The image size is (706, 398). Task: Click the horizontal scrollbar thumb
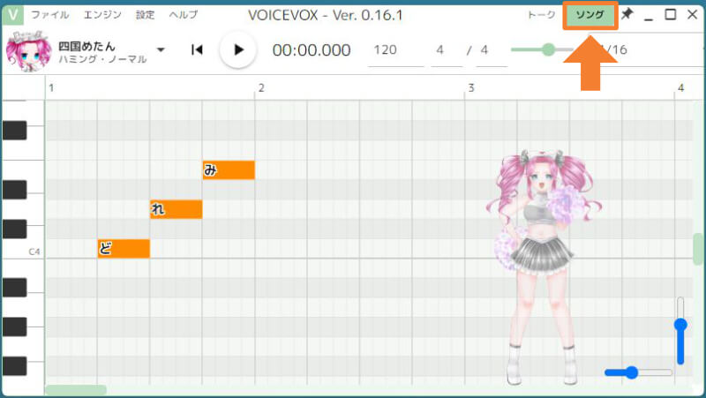coord(76,390)
